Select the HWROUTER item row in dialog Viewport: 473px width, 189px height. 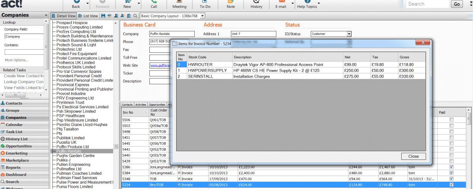[301, 64]
